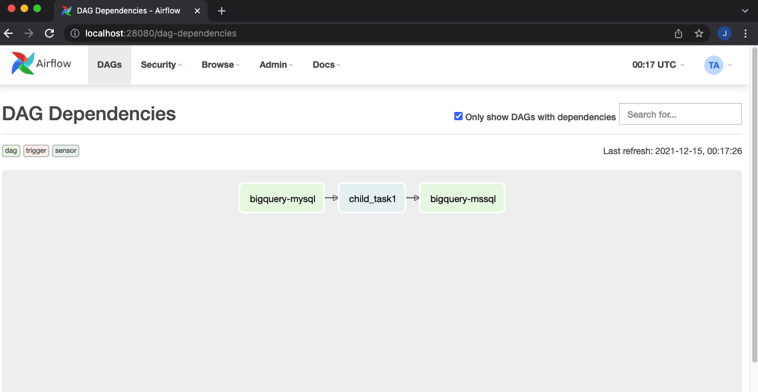Select the child_task1 sensor node
Viewport: 758px width, 392px height.
click(372, 198)
